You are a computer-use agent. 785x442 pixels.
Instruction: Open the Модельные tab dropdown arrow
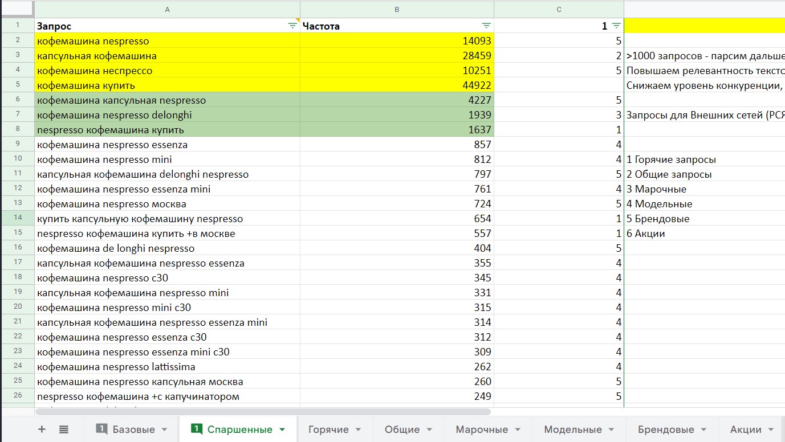click(x=612, y=429)
